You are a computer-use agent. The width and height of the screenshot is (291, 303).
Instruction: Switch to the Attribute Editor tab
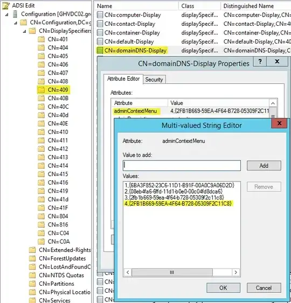[123, 79]
